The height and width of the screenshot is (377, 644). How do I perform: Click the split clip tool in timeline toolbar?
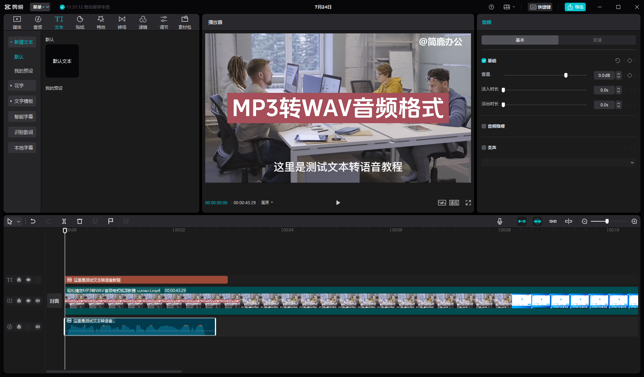coord(64,221)
